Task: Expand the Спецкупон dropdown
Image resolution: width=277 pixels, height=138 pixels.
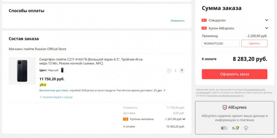Action: tap(267, 20)
